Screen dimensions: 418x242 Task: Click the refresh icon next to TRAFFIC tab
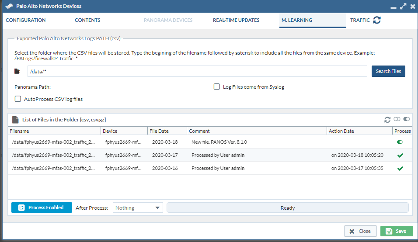(376, 20)
